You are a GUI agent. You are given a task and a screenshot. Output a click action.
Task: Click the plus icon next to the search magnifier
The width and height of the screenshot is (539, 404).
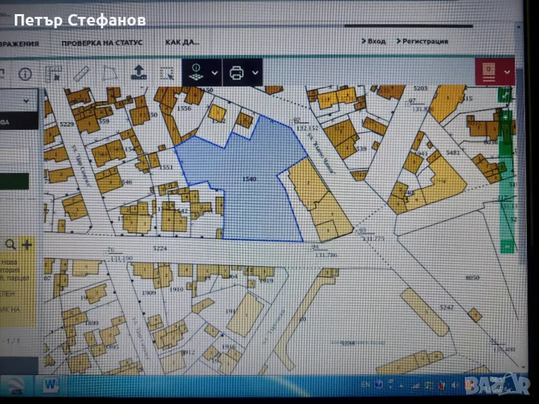pyautogui.click(x=26, y=244)
